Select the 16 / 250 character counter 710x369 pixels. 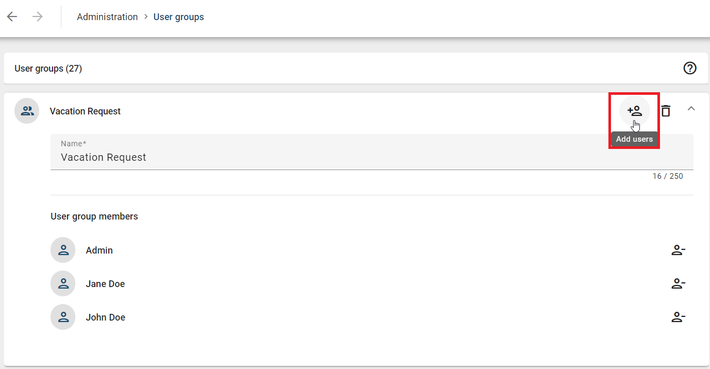point(668,176)
